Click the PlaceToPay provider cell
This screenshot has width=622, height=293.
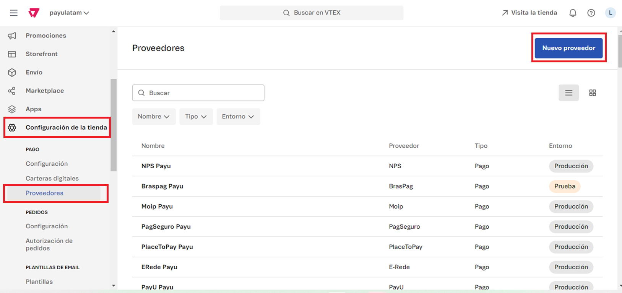tap(406, 247)
